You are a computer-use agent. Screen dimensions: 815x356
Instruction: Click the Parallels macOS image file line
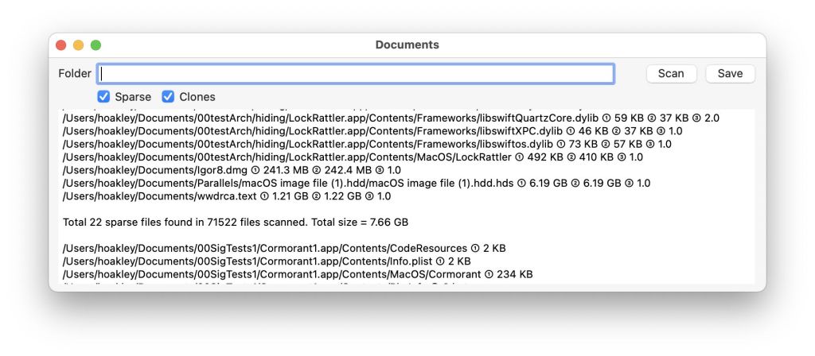(356, 184)
